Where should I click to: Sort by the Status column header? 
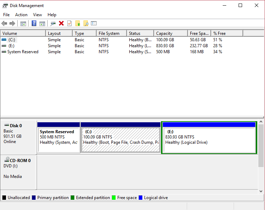pos(140,33)
